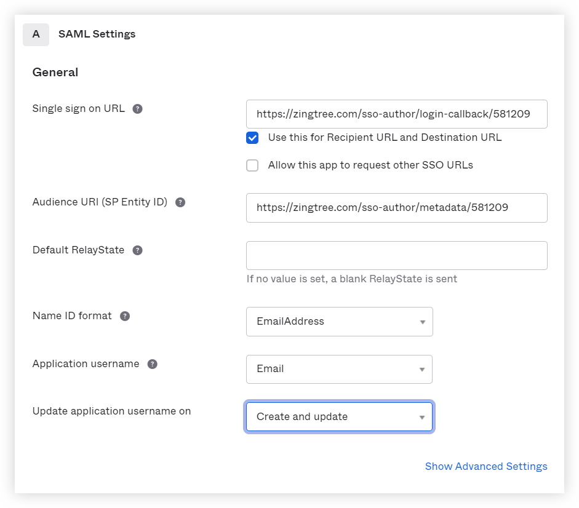579x508 pixels.
Task: Open the Name ID format dropdown
Action: click(x=339, y=321)
